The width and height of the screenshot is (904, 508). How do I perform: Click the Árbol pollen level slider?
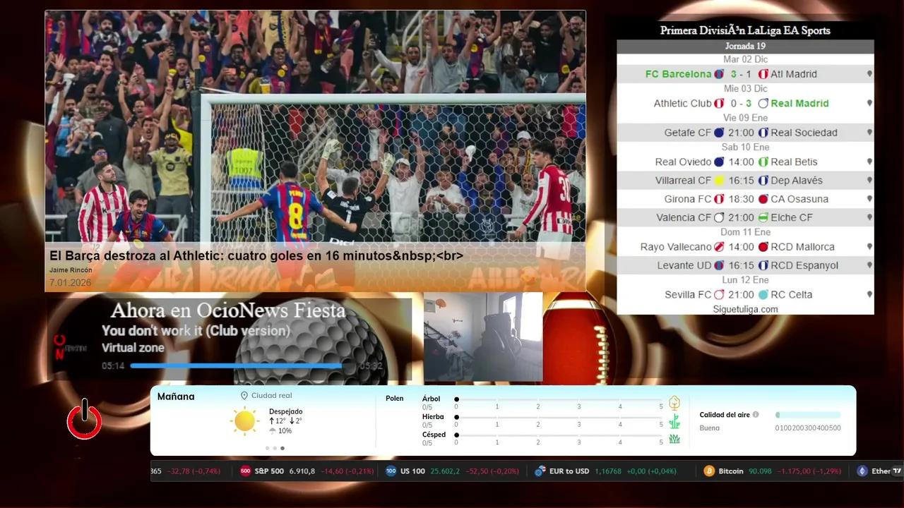click(x=559, y=399)
